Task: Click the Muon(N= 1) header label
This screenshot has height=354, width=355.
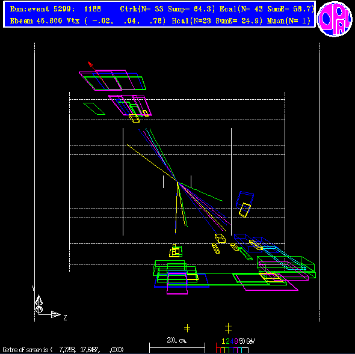Action: coord(288,21)
